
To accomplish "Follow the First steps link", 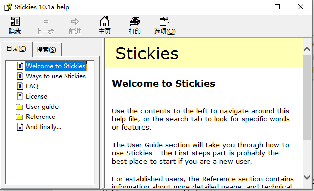I will 192,153.
